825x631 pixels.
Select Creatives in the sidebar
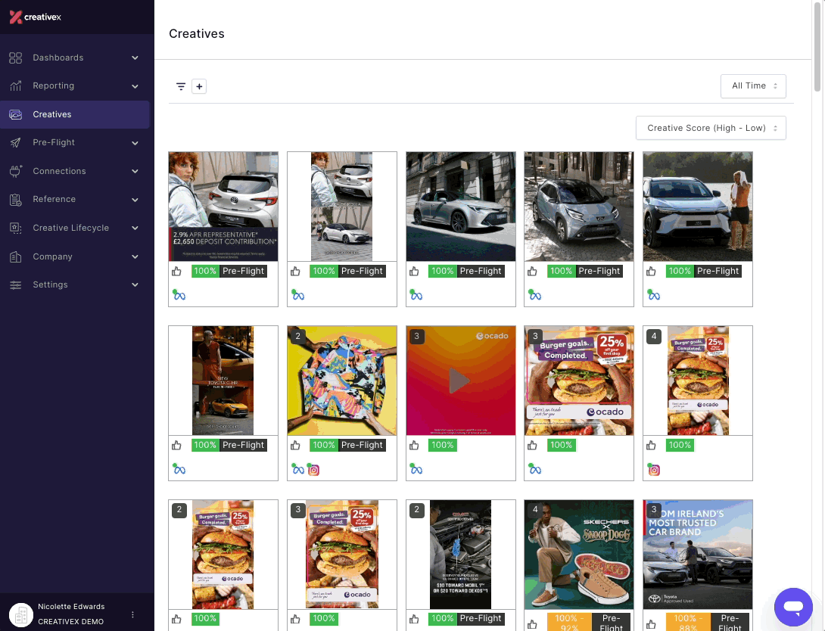click(75, 114)
